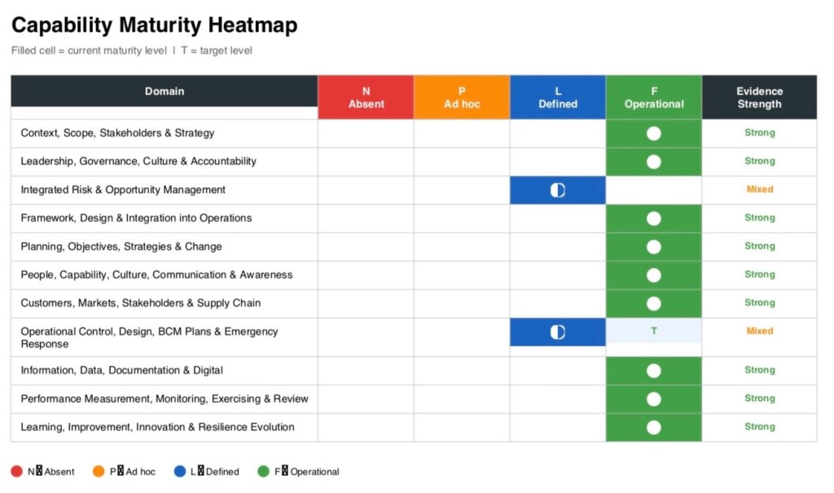Click the T target cell in Operational column
The height and width of the screenshot is (493, 834).
(x=653, y=331)
